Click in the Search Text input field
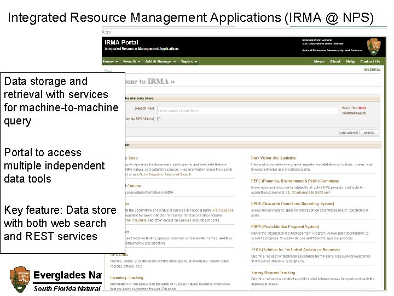The height and width of the screenshot is (296, 394). pyautogui.click(x=247, y=111)
